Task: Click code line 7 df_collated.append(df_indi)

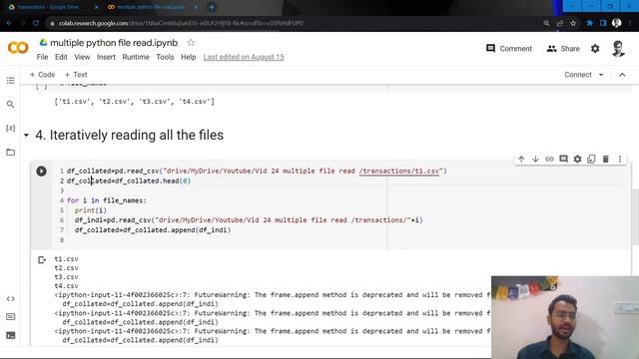Action: (153, 230)
